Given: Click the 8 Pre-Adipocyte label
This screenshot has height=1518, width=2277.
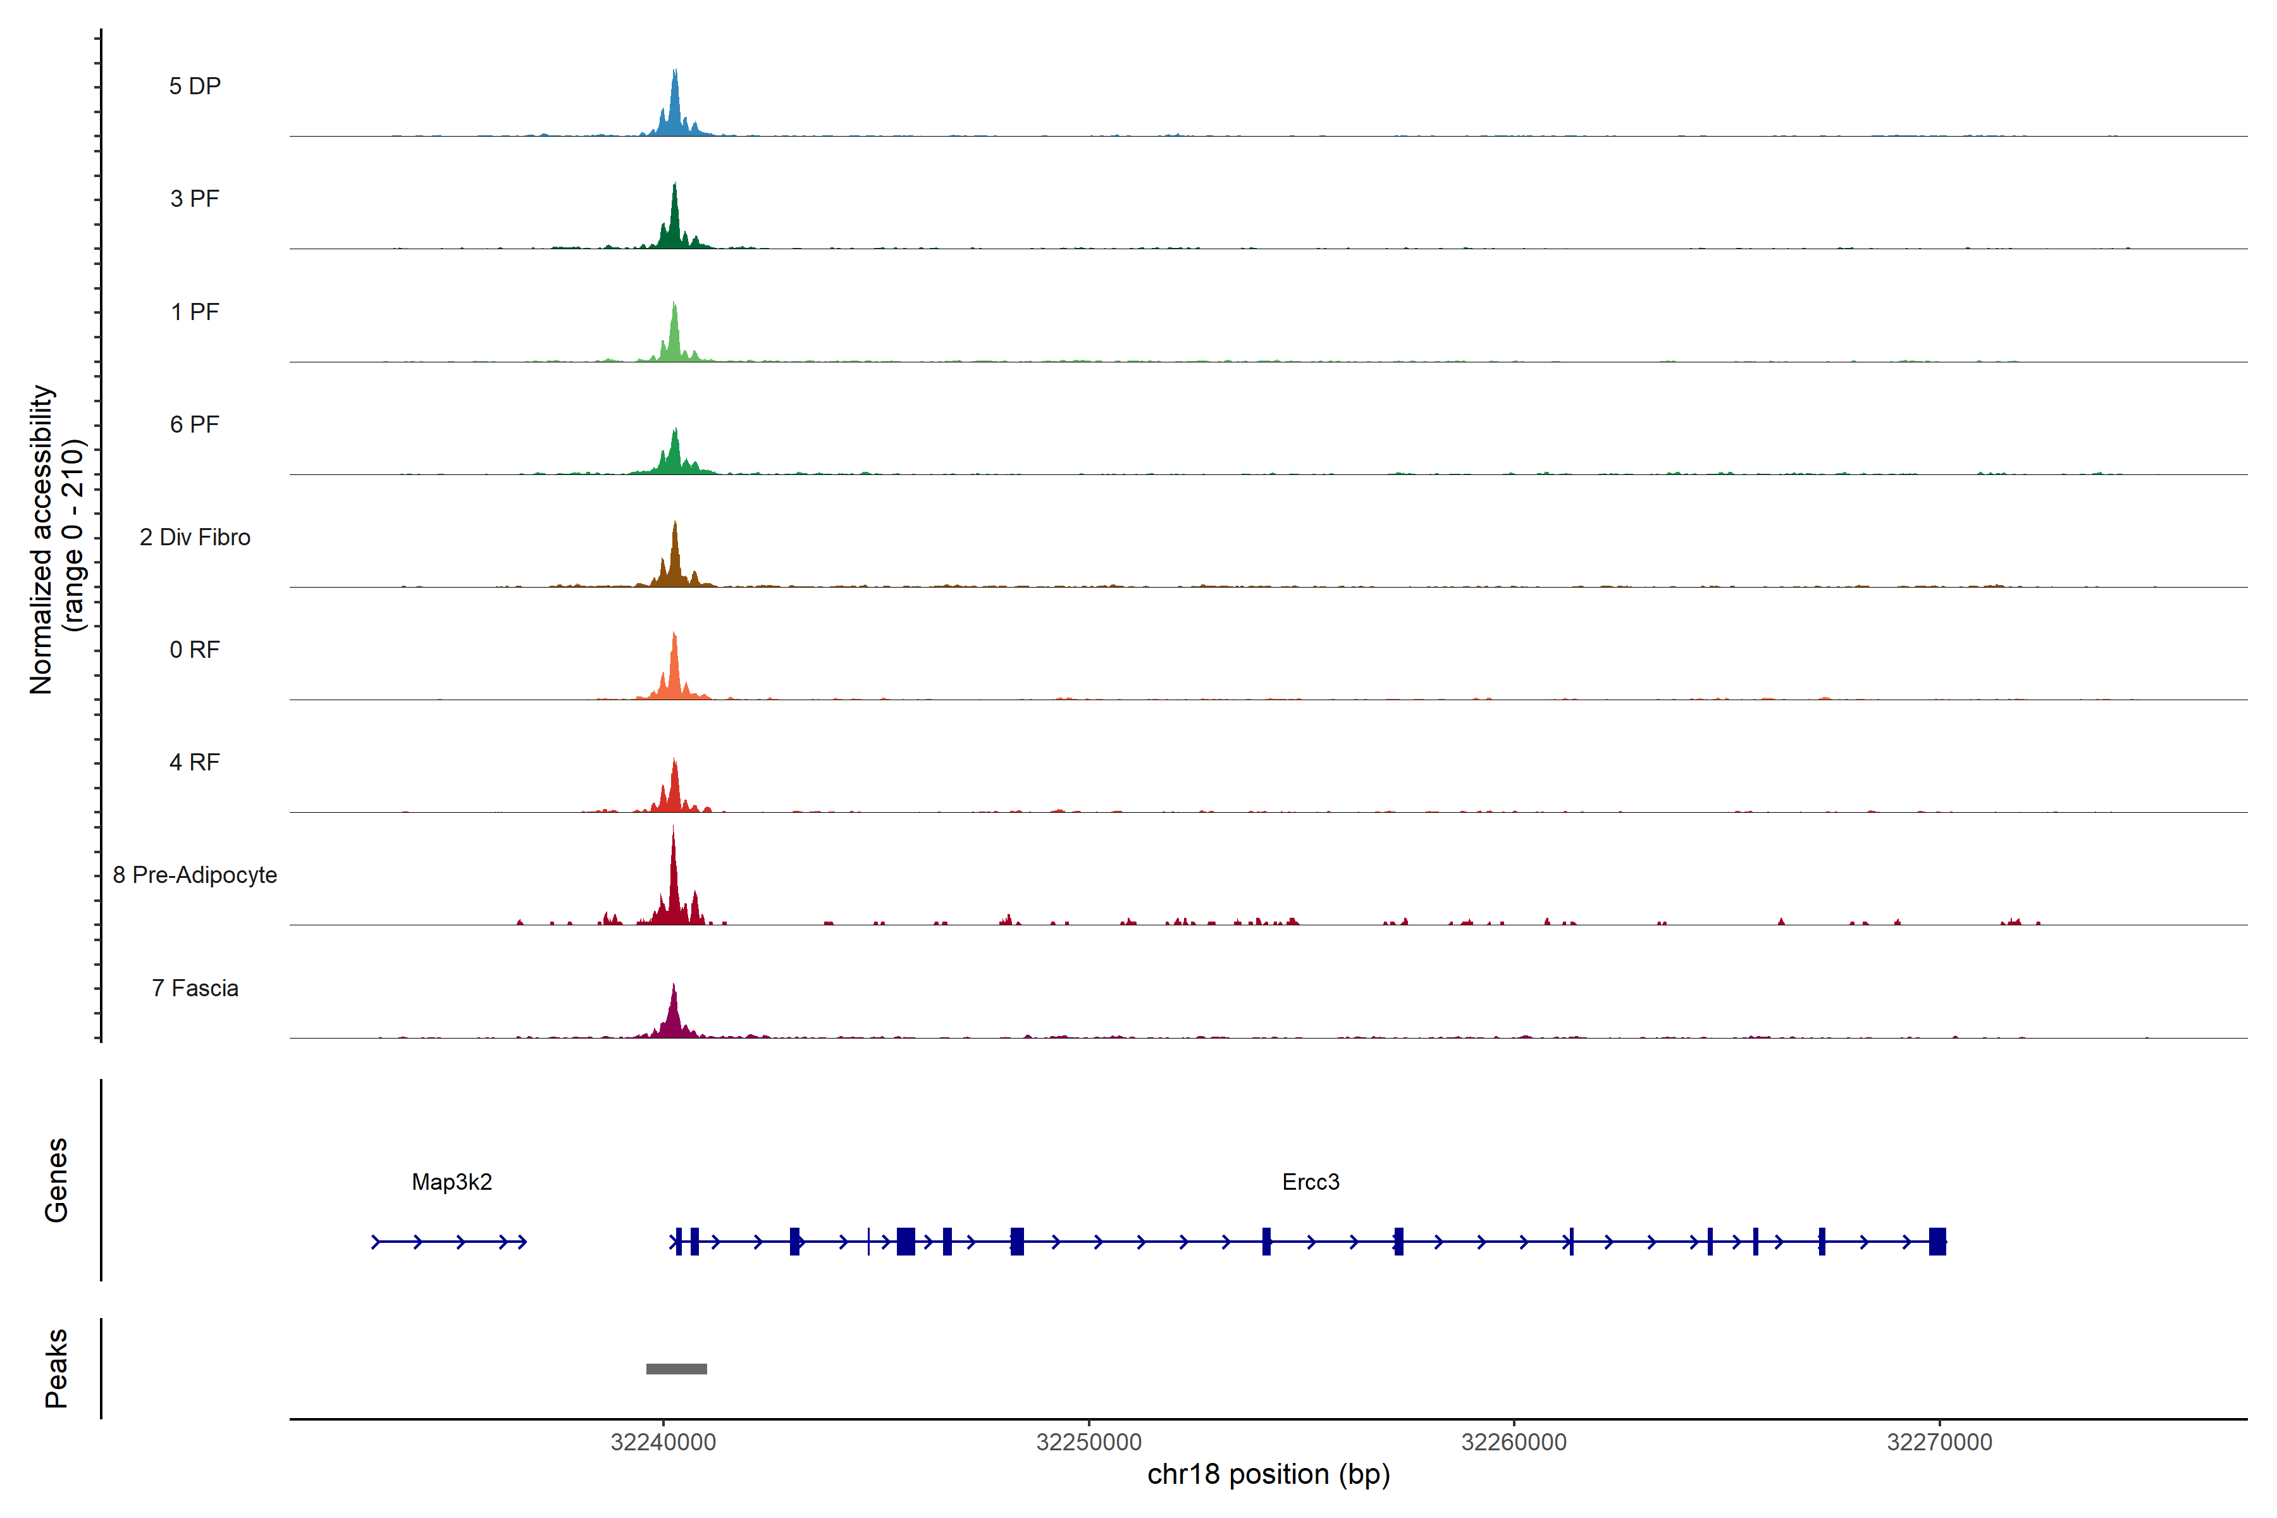Looking at the screenshot, I should click(195, 875).
